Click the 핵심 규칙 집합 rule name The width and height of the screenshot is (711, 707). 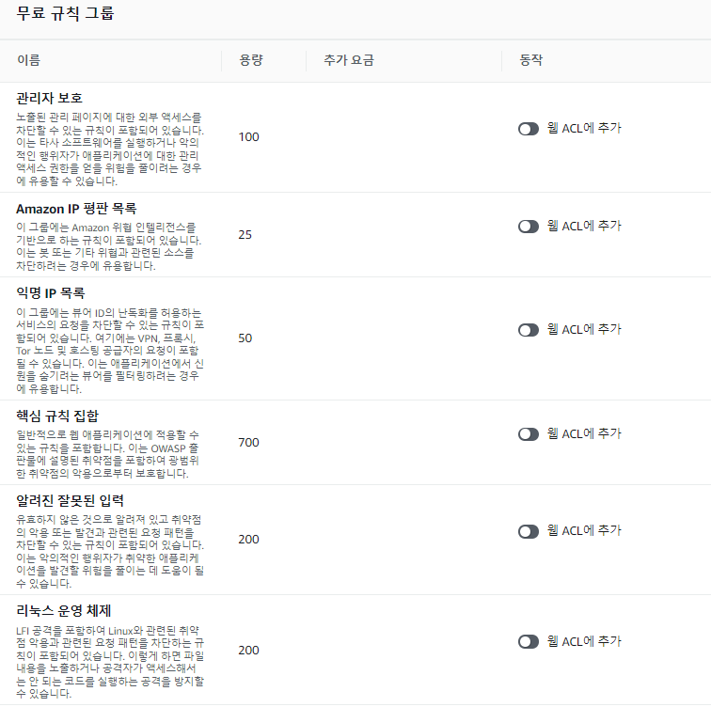pyautogui.click(x=57, y=415)
